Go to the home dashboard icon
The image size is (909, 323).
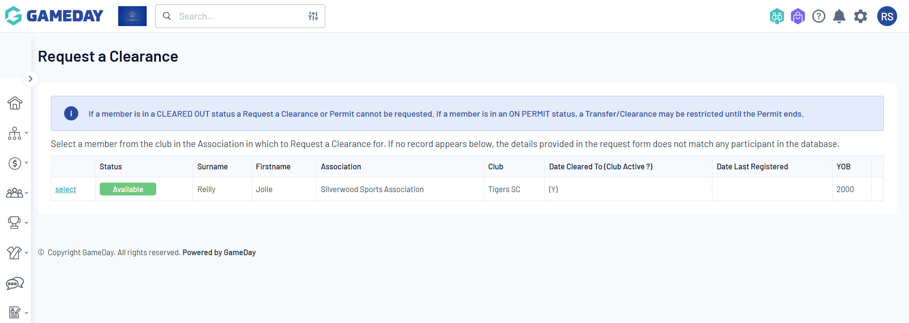click(x=15, y=103)
